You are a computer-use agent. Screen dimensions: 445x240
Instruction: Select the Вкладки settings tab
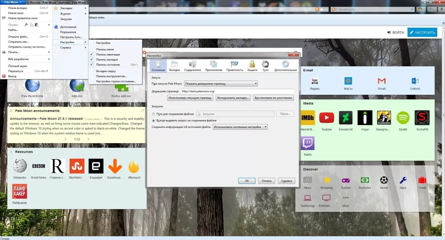[174, 66]
